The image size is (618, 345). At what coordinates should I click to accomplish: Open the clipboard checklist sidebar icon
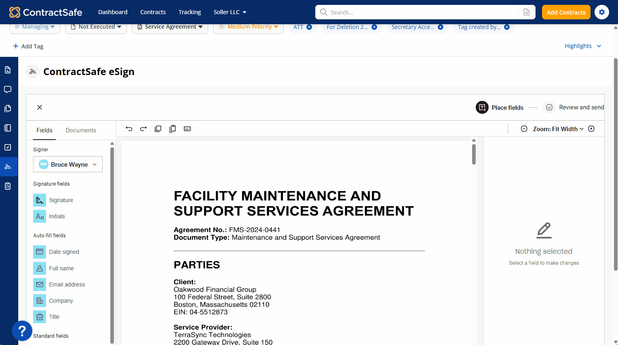8,186
